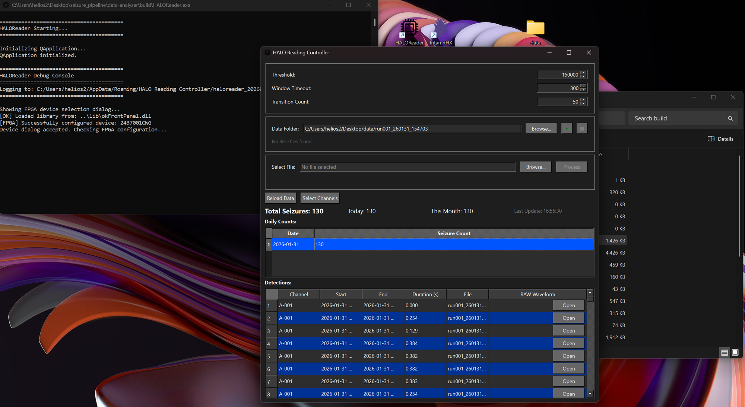745x407 pixels.
Task: Switch File Explorer to details list view icon
Action: click(x=725, y=353)
